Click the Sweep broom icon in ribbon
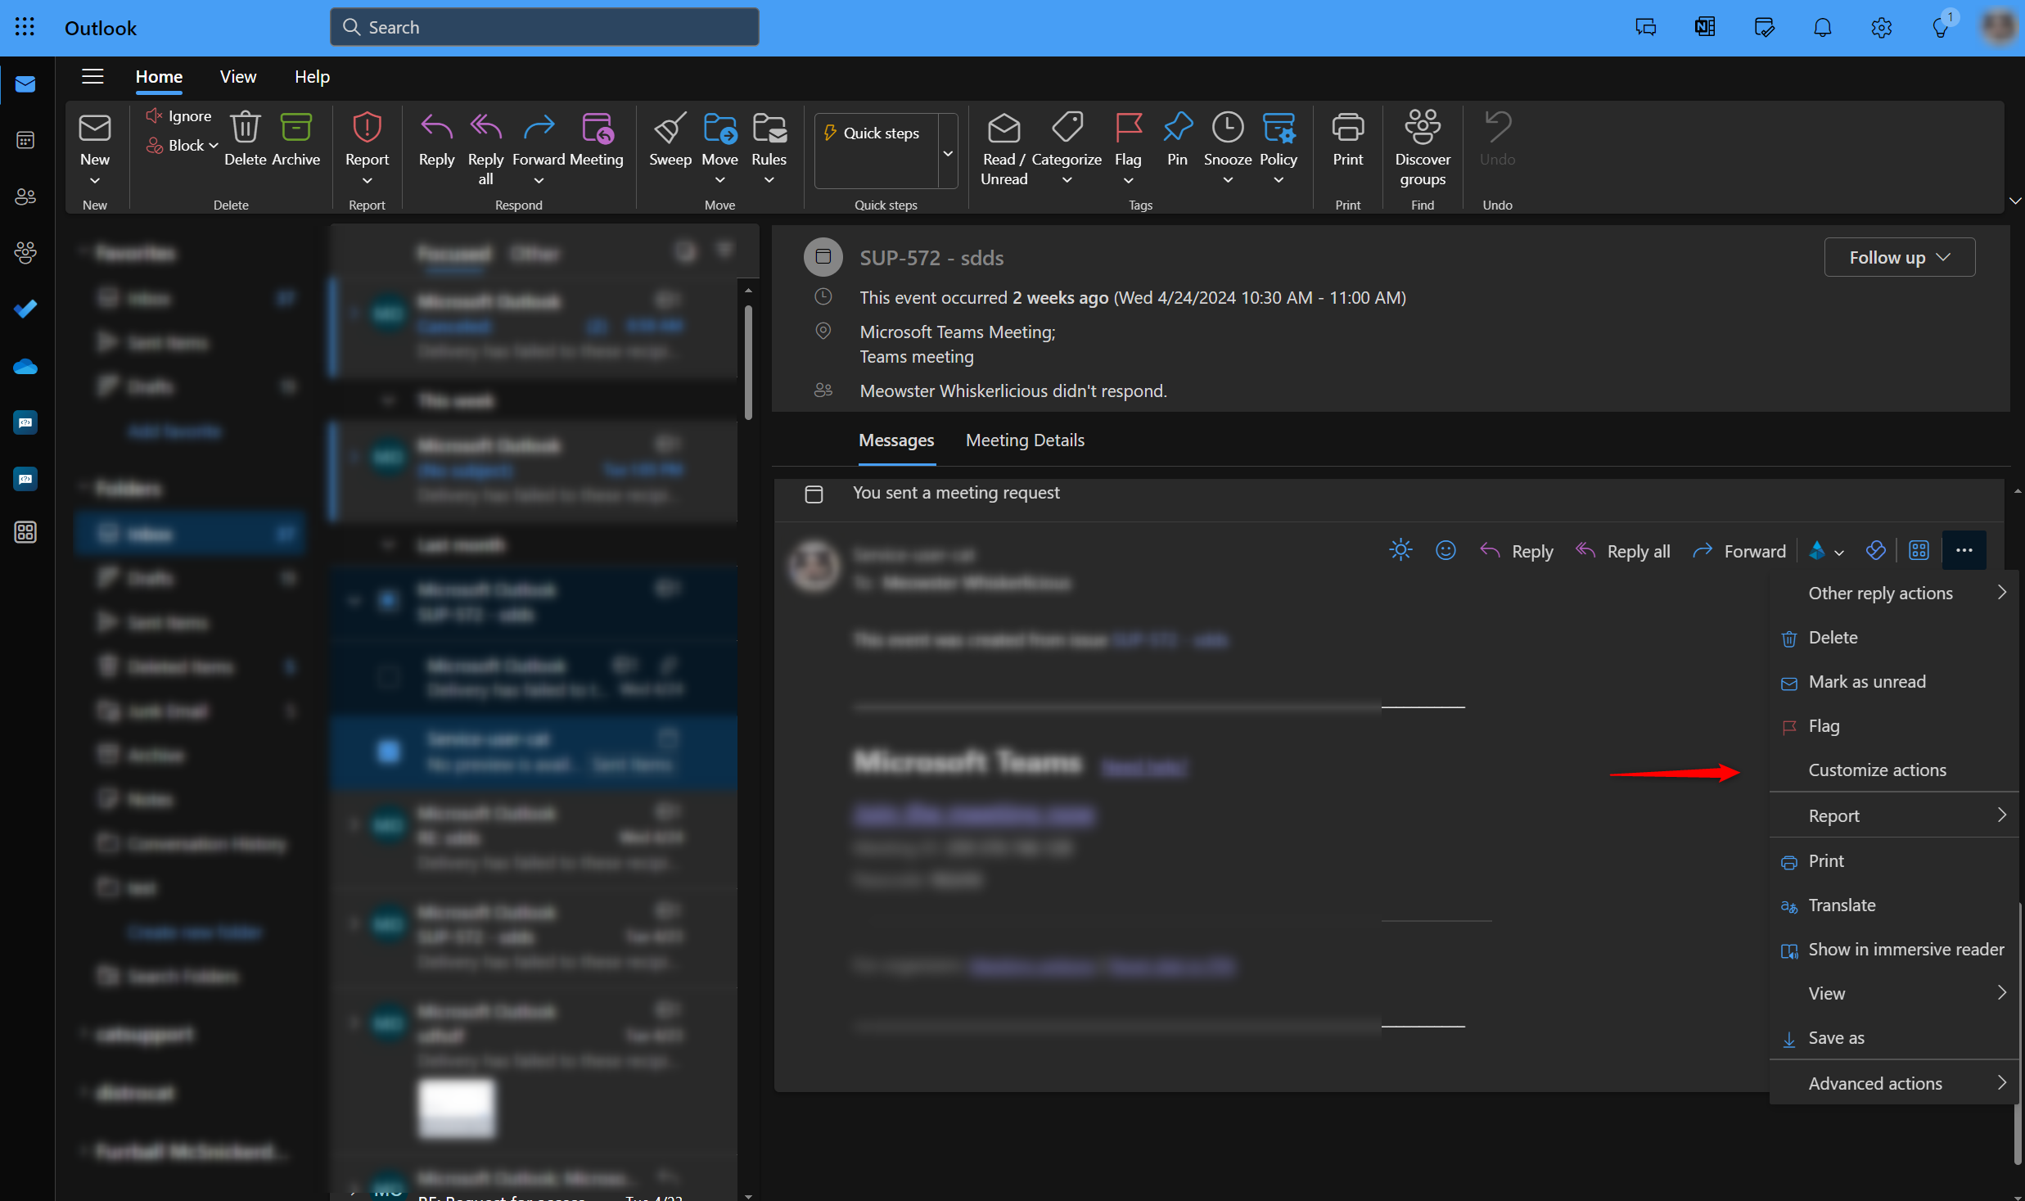This screenshot has height=1201, width=2025. [670, 129]
